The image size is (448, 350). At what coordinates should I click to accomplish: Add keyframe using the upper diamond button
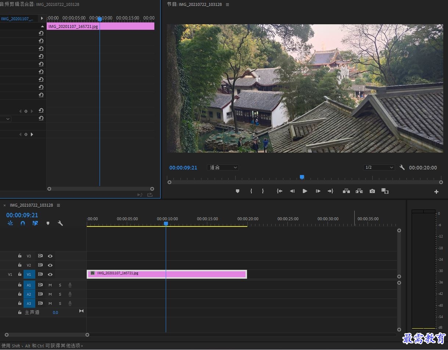point(26,111)
